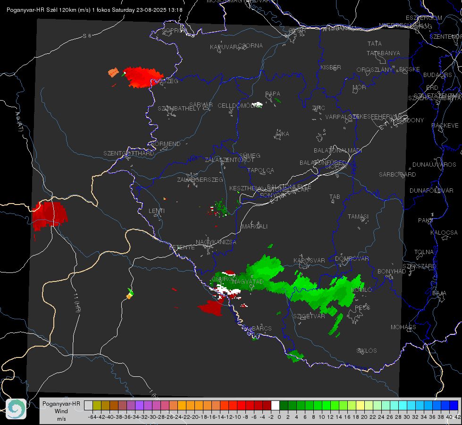Screen dimensions: 462x425
Task: Select the olive legend swatch near -64
Action: (x=97, y=405)
